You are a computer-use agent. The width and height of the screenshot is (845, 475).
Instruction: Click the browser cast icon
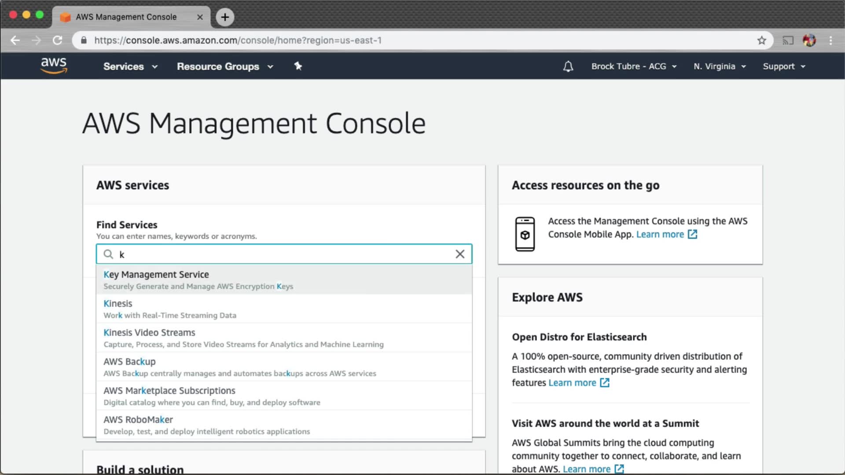click(x=788, y=40)
